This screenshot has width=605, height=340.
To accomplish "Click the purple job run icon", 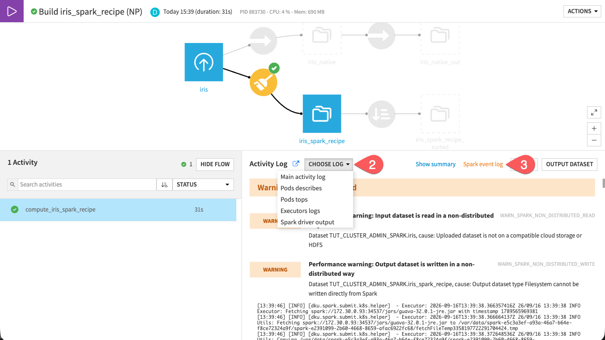I will (12, 11).
